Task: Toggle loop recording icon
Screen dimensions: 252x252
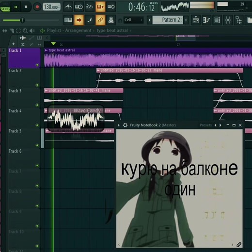Action: (x=111, y=7)
